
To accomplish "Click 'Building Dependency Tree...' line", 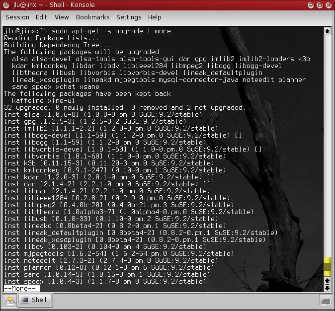I will pyautogui.click(x=57, y=45).
